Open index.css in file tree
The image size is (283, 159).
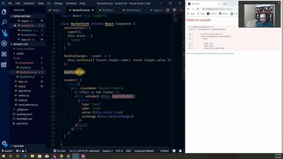23,95
